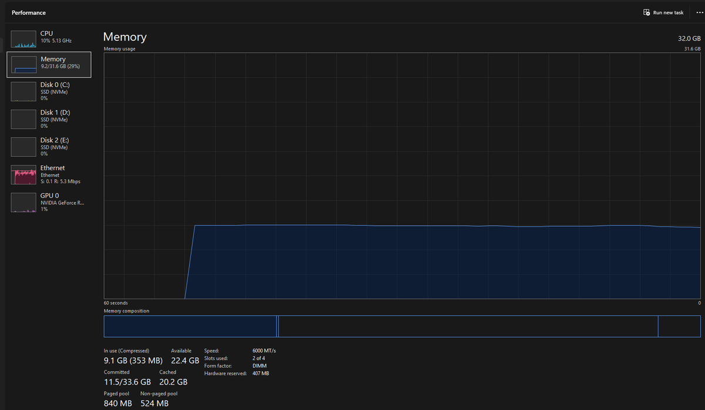Open the more options ellipsis menu
This screenshot has width=705, height=410.
pos(699,12)
